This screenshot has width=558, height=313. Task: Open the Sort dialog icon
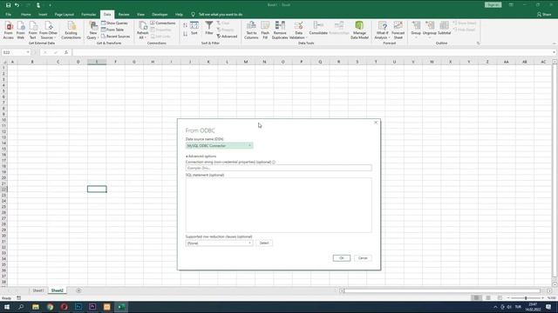194,28
